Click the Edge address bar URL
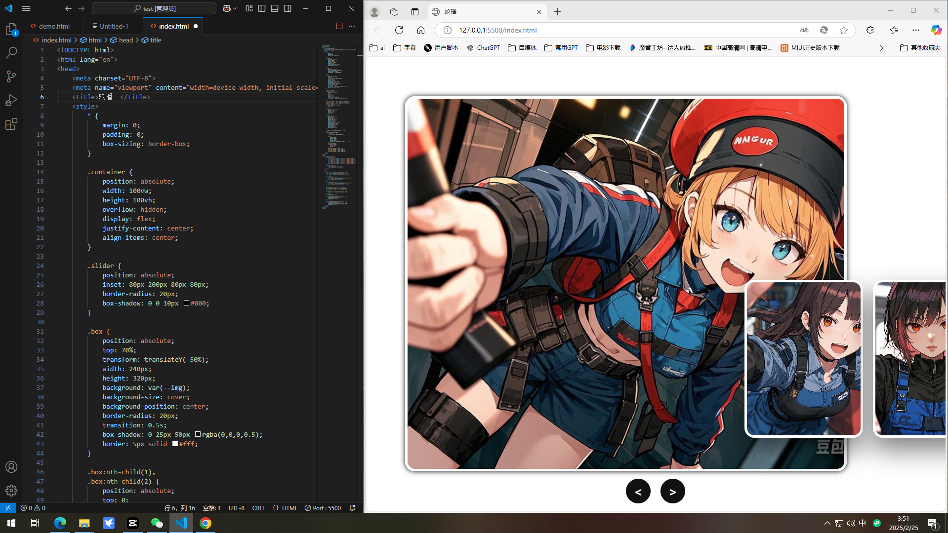 (497, 30)
